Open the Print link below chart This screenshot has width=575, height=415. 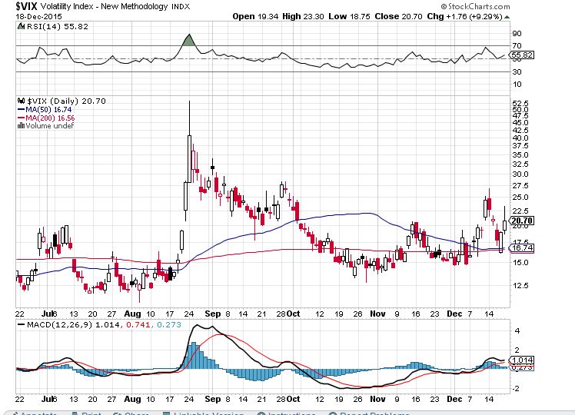coord(86,413)
